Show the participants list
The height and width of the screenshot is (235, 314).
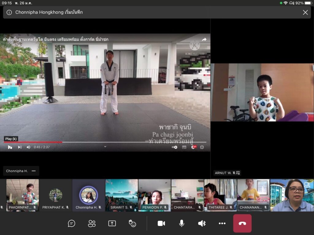click(x=92, y=223)
